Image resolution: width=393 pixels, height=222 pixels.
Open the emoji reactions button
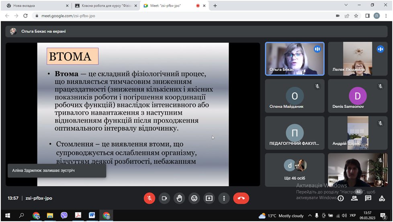[194, 198]
